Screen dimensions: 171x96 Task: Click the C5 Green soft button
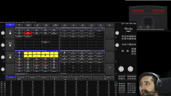[101, 25]
